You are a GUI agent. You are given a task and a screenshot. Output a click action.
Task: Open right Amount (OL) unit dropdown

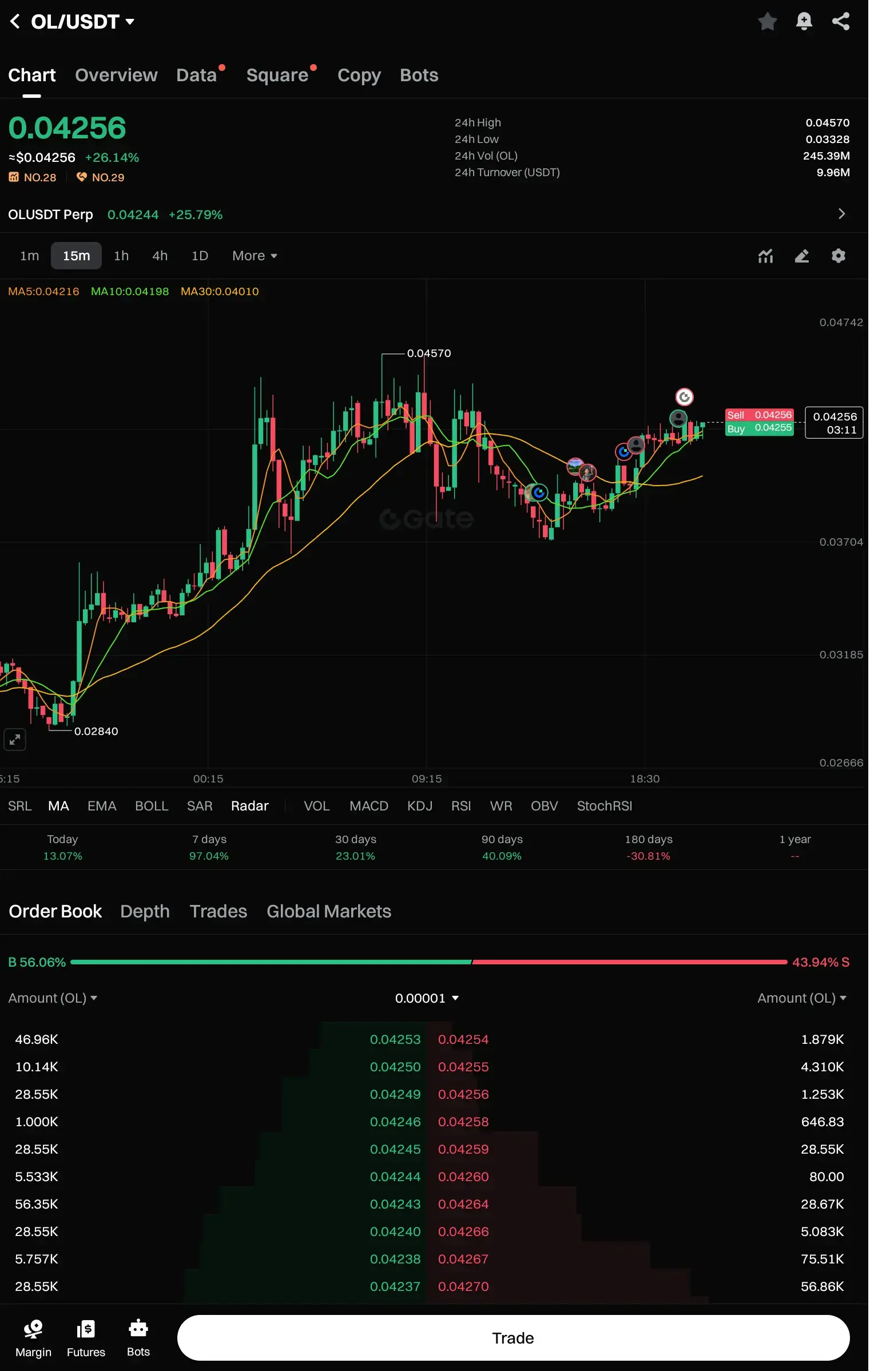point(802,998)
